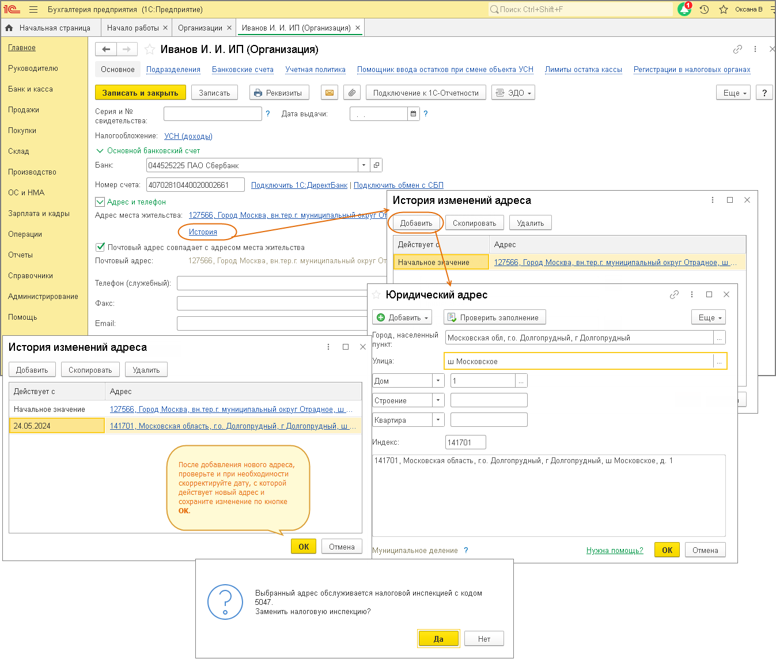Open Дом type dropdown
Viewport: 776px width, 659px height.
438,381
